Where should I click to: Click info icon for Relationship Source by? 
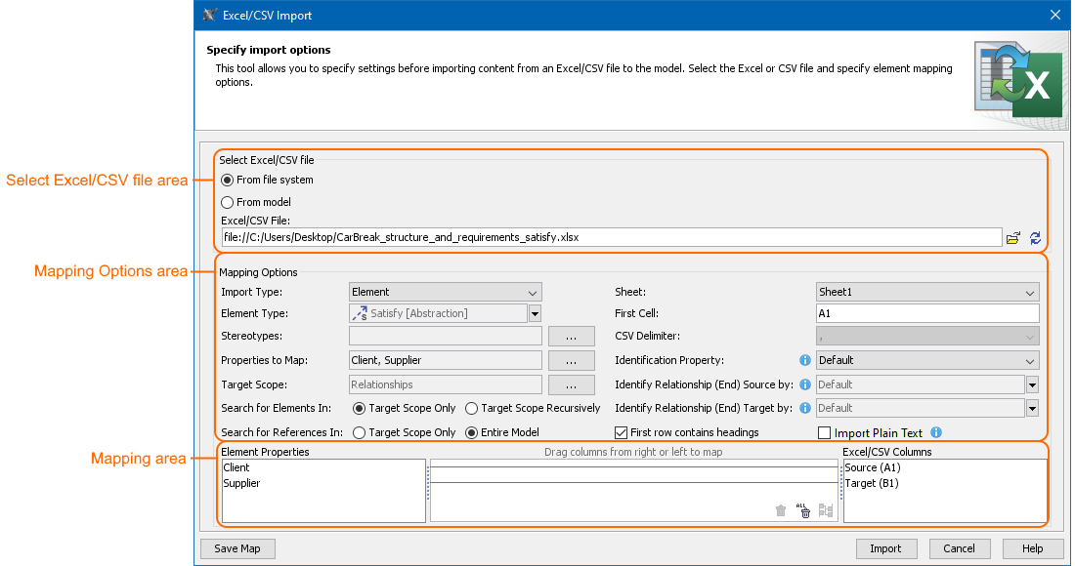tap(805, 384)
